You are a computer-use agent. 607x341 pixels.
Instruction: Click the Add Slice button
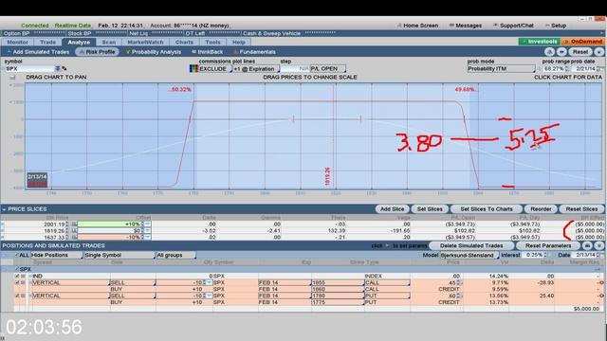(x=392, y=208)
